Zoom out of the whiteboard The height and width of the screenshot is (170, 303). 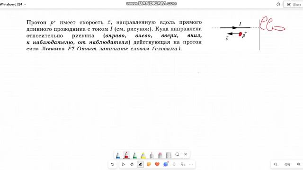coord(276,164)
